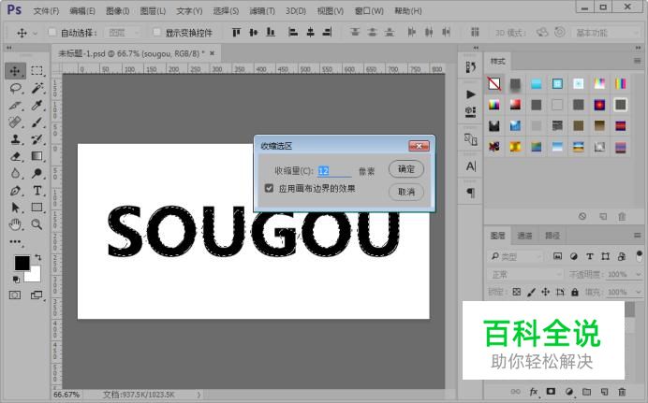Image resolution: width=648 pixels, height=403 pixels.
Task: Click the black foreground color swatch
Action: point(22,263)
